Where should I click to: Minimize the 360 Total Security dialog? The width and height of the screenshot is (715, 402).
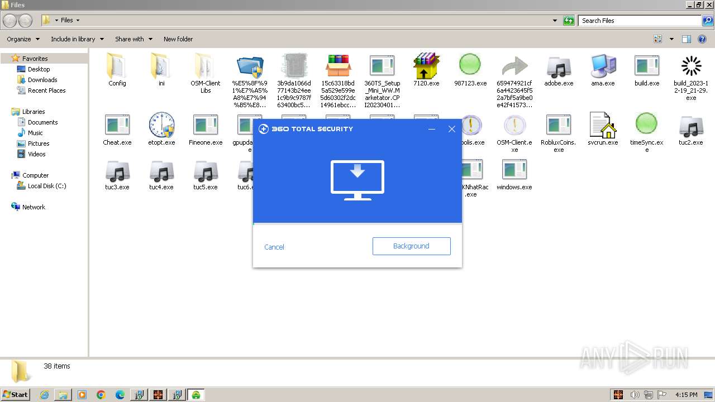click(432, 129)
